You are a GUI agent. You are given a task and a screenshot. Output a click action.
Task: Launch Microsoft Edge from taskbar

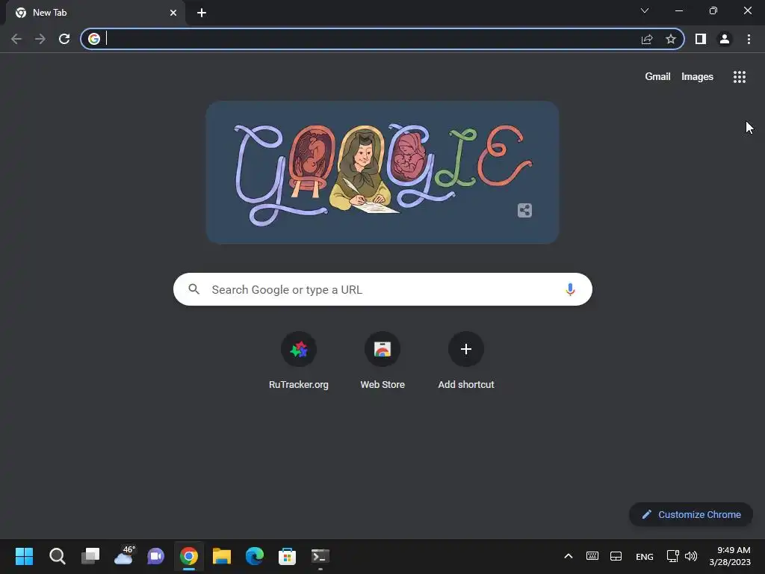[254, 556]
